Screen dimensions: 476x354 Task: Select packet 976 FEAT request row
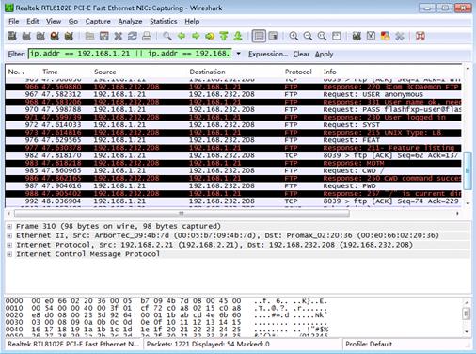pyautogui.click(x=233, y=140)
